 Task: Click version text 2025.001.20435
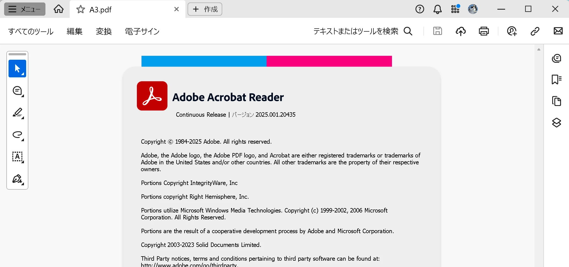pyautogui.click(x=275, y=115)
